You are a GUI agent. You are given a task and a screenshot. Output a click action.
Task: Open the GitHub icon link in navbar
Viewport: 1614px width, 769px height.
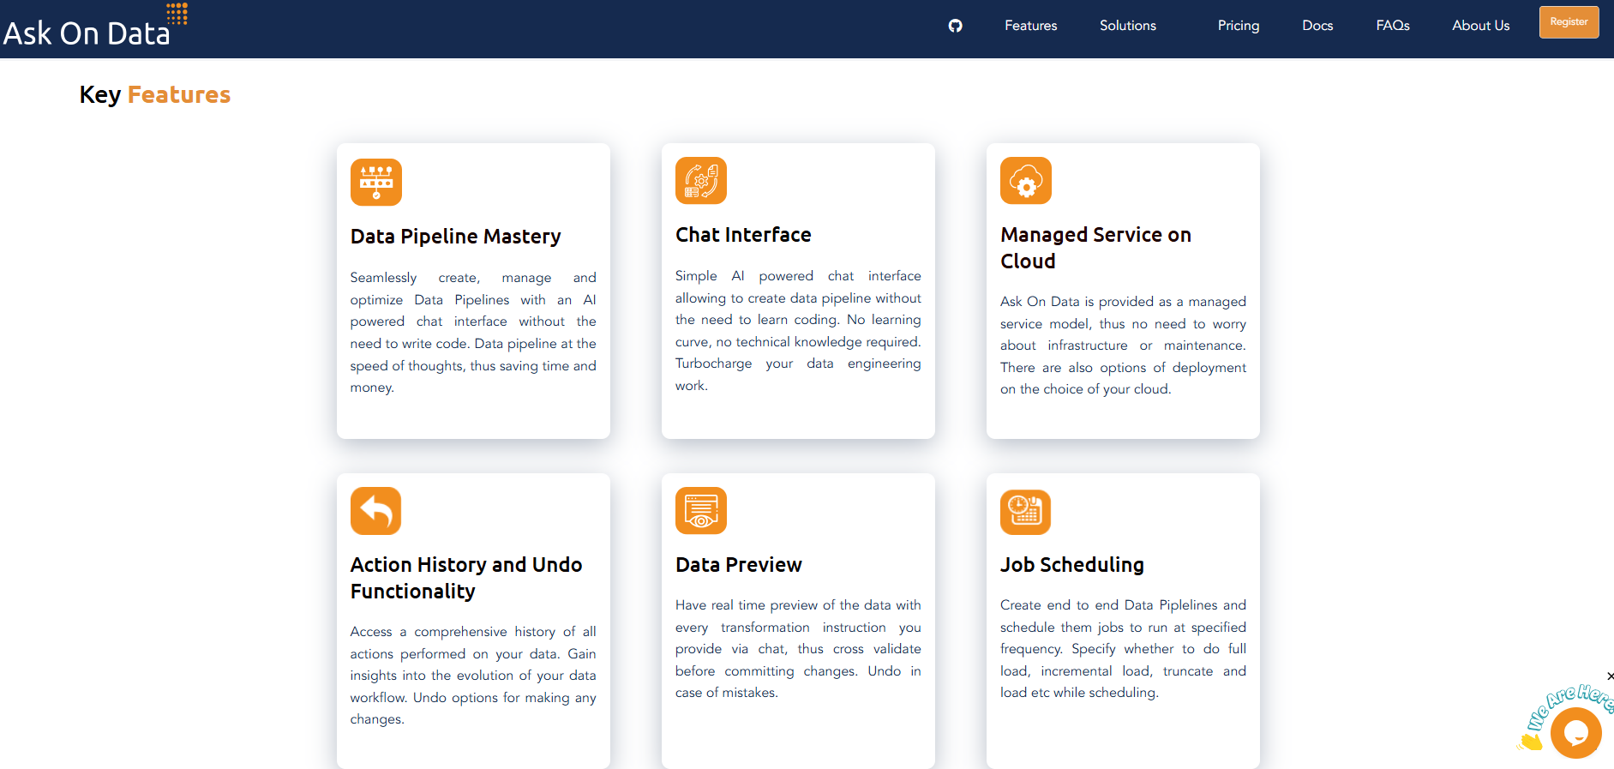[x=955, y=26]
